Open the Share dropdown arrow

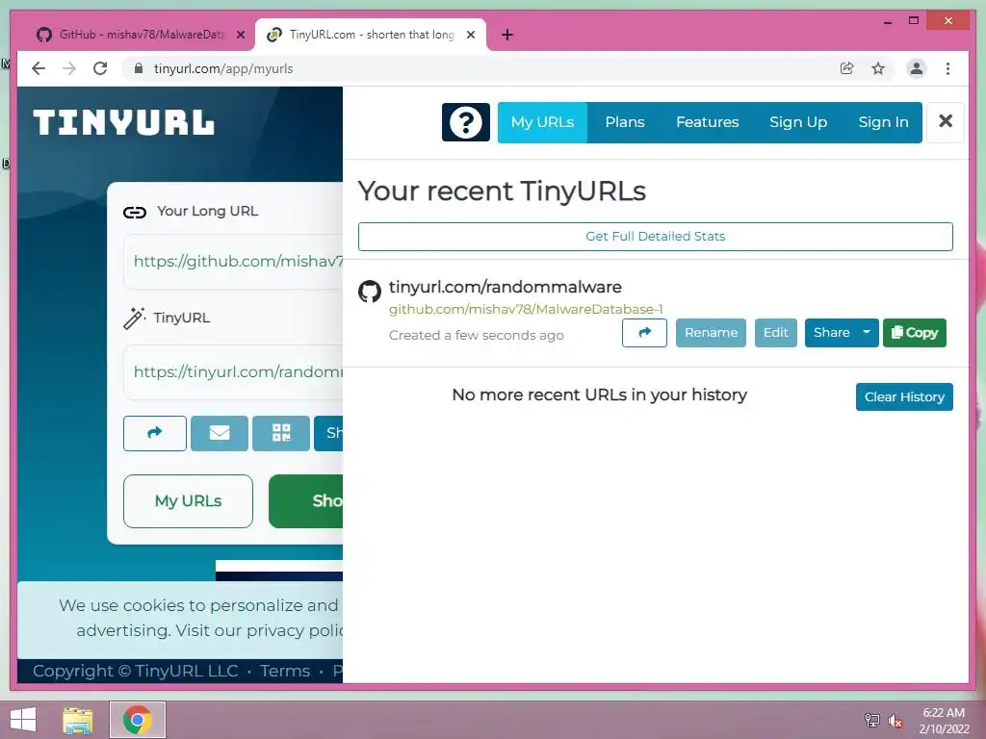tap(867, 332)
